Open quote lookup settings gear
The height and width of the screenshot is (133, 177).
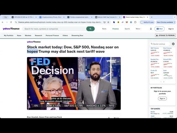pyautogui.click(x=173, y=44)
